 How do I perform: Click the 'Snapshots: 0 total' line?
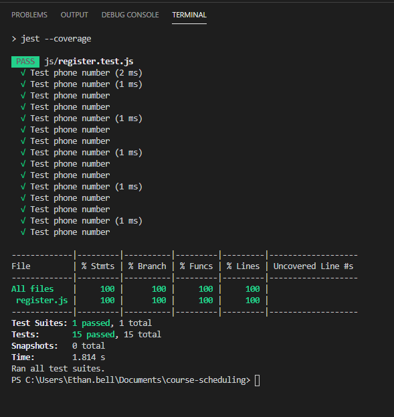pyautogui.click(x=58, y=346)
